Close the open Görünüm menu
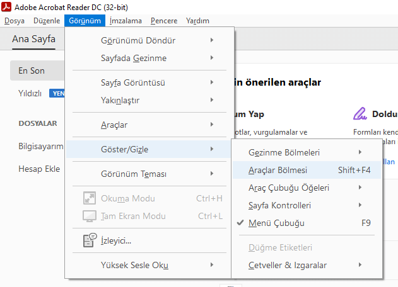398x287 pixels. click(x=85, y=21)
